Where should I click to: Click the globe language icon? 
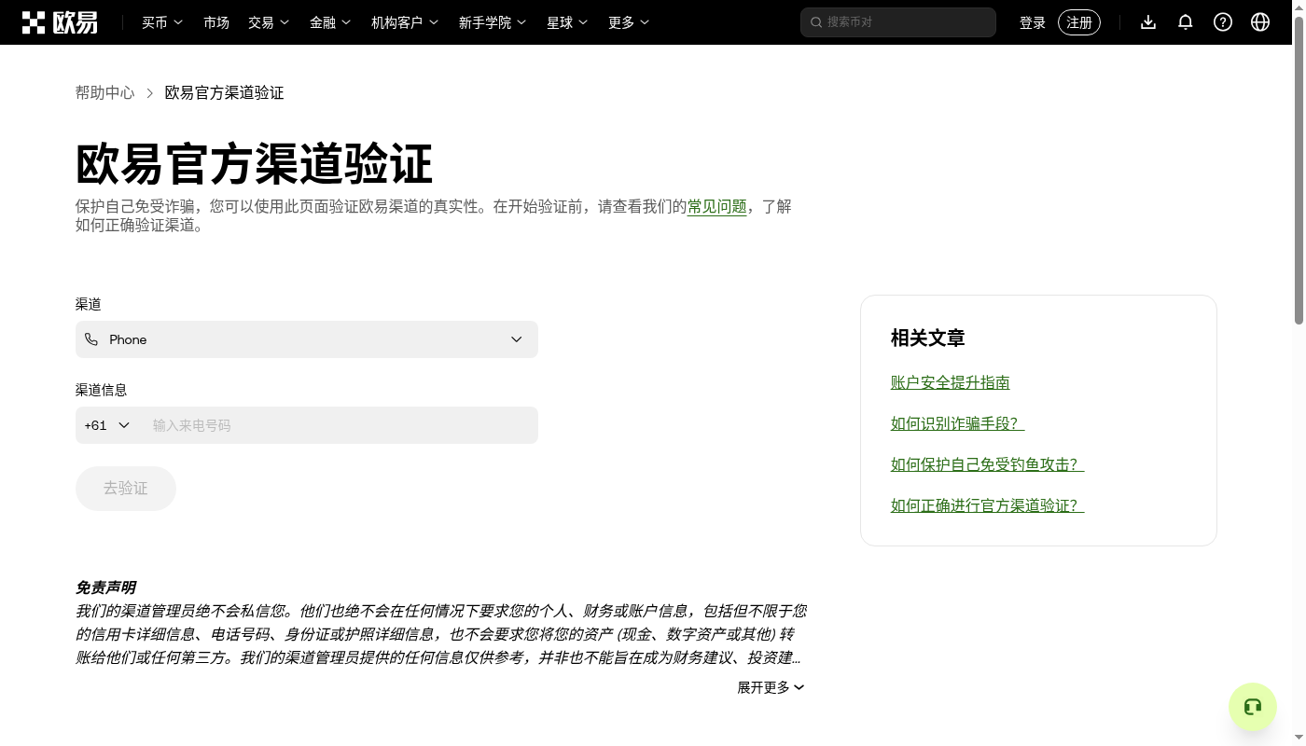coord(1260,22)
